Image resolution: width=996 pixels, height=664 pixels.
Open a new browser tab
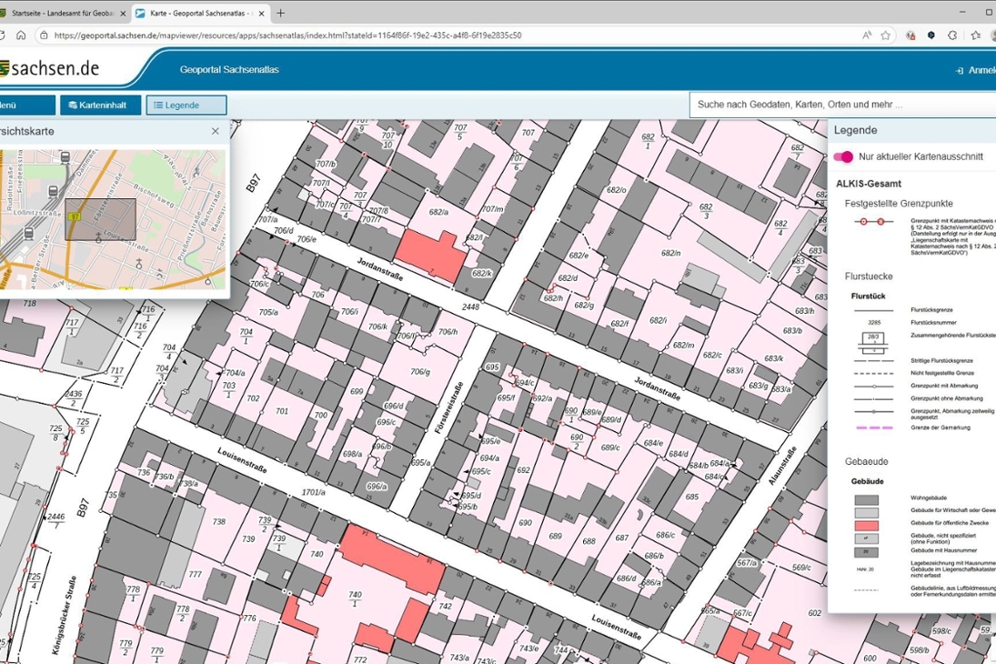pyautogui.click(x=282, y=14)
